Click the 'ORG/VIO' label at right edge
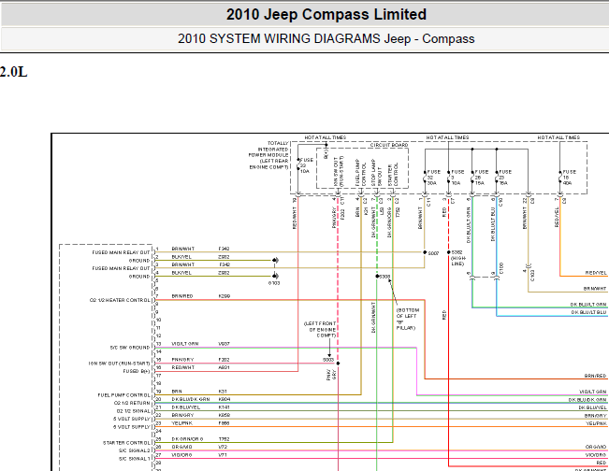 [596, 447]
